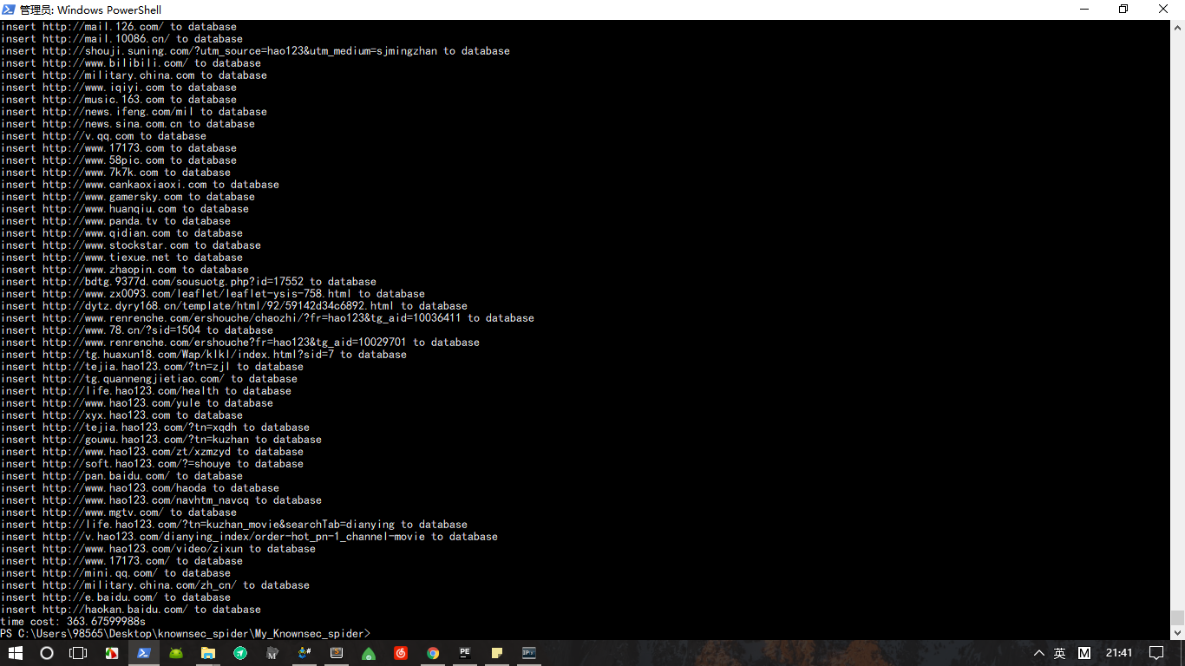Open the IPython icon in taskbar
The height and width of the screenshot is (666, 1185).
pos(529,653)
